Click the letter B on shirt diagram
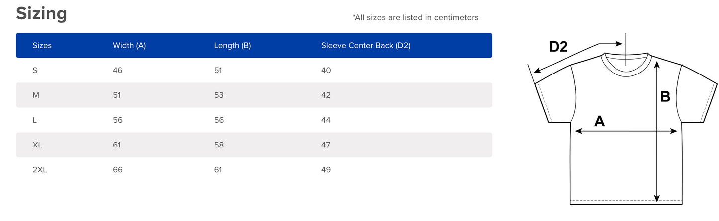Screen dimensions: 719x221 click(665, 97)
